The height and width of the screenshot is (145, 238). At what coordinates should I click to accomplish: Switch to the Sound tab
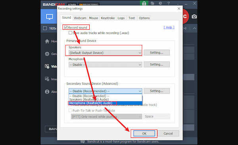67,17
